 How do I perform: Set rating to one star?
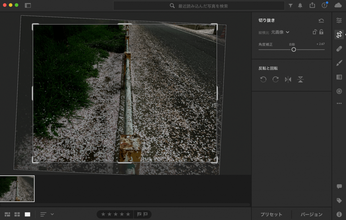pyautogui.click(x=103, y=214)
